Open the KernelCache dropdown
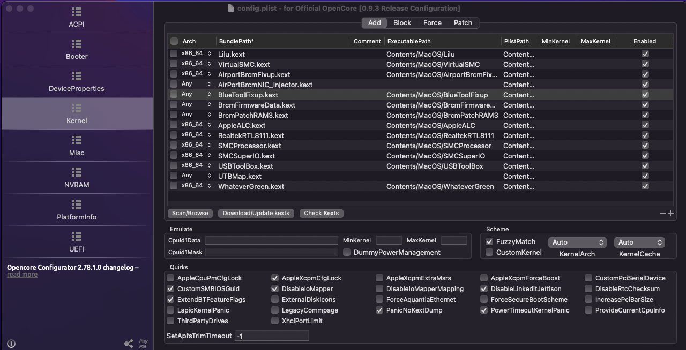Screen dimensions: 686x350 pos(639,242)
